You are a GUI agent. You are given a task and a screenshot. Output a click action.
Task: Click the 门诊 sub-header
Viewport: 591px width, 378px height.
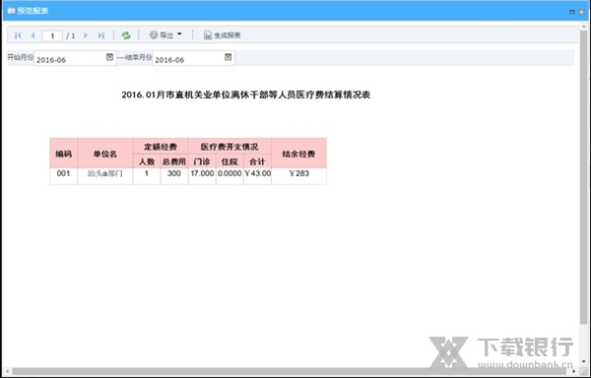pyautogui.click(x=202, y=161)
